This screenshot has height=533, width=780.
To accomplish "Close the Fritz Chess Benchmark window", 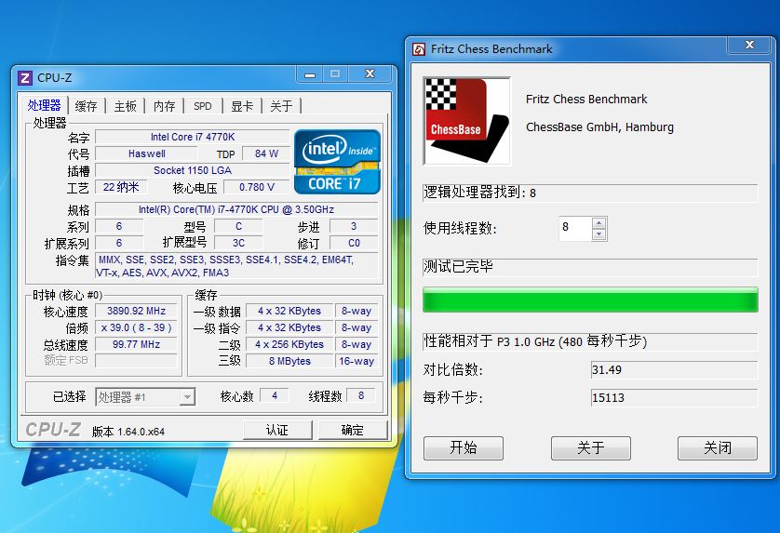I will pyautogui.click(x=749, y=46).
